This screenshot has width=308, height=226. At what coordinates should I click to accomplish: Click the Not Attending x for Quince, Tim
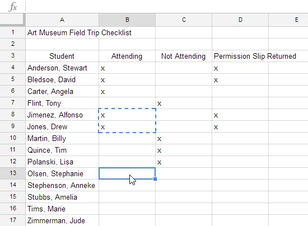(x=159, y=151)
